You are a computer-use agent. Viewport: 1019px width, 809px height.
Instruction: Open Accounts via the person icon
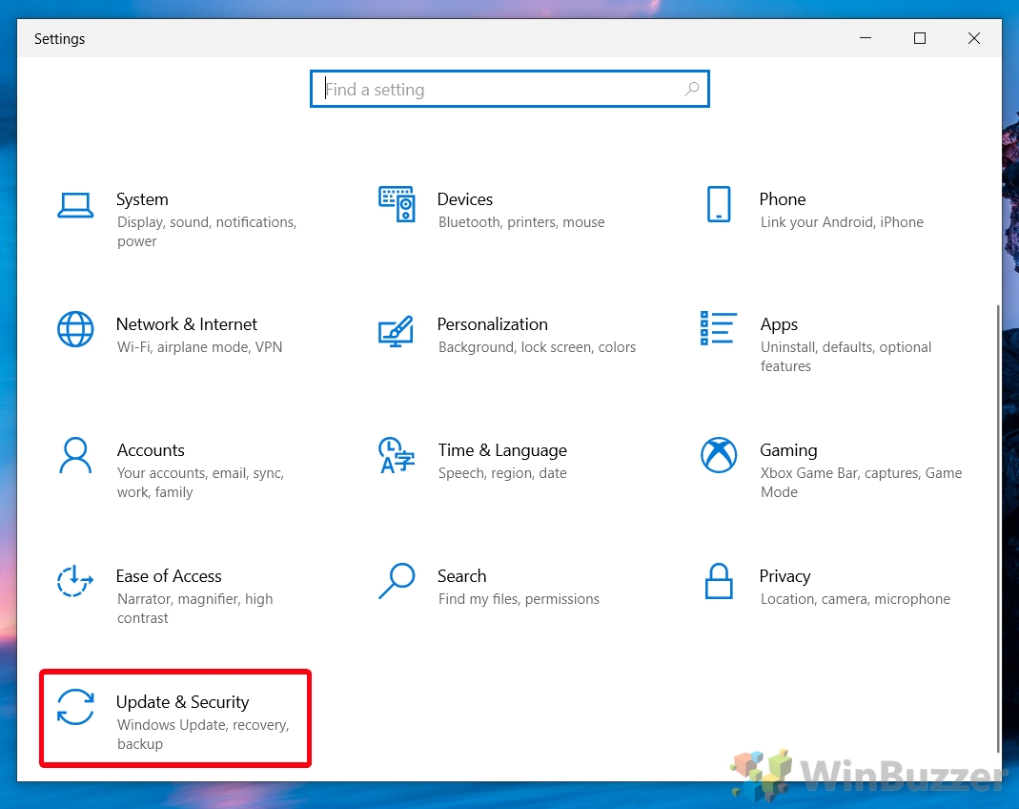[x=75, y=456]
